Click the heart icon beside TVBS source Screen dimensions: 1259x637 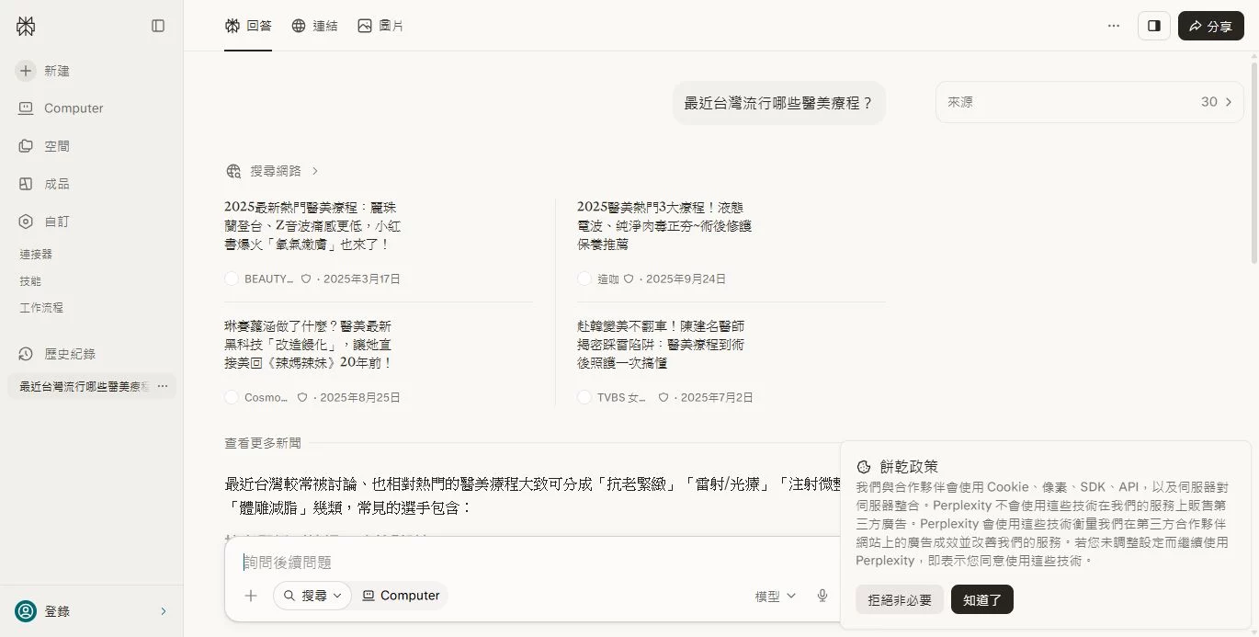coord(664,398)
